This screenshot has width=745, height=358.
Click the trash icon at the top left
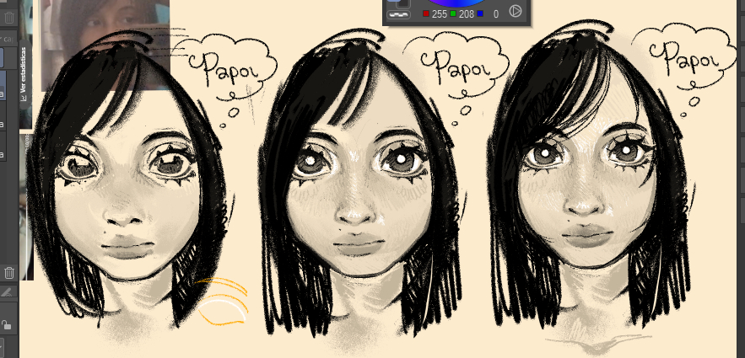coord(9,18)
